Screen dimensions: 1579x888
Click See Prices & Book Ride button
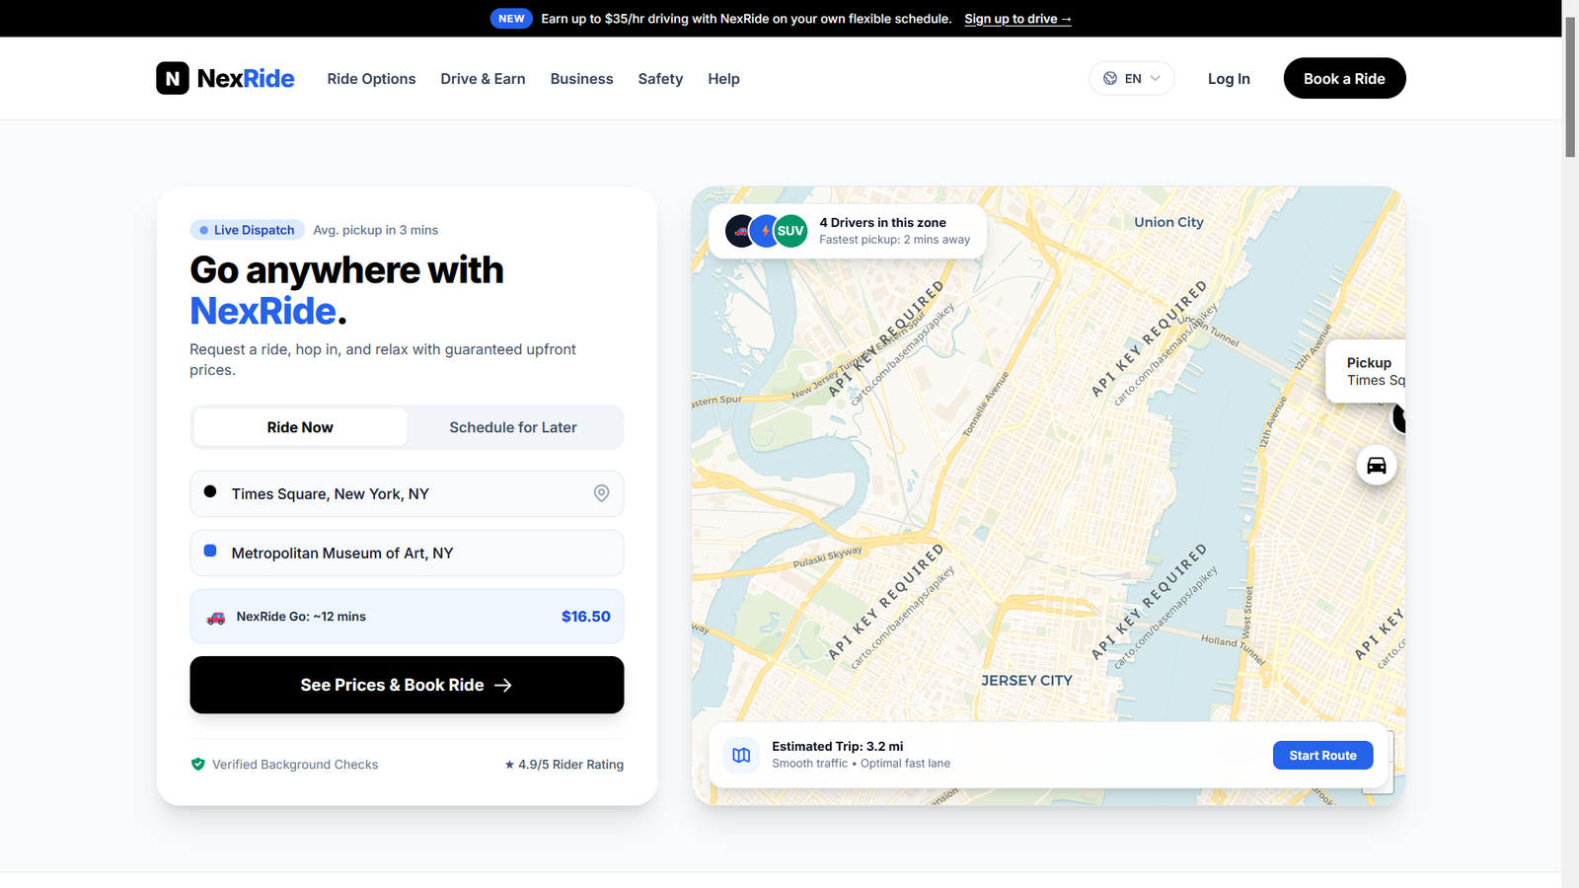(407, 685)
